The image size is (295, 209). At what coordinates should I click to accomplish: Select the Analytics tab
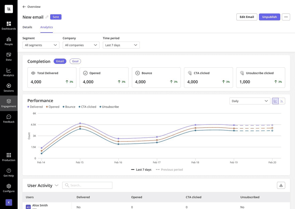click(x=46, y=27)
